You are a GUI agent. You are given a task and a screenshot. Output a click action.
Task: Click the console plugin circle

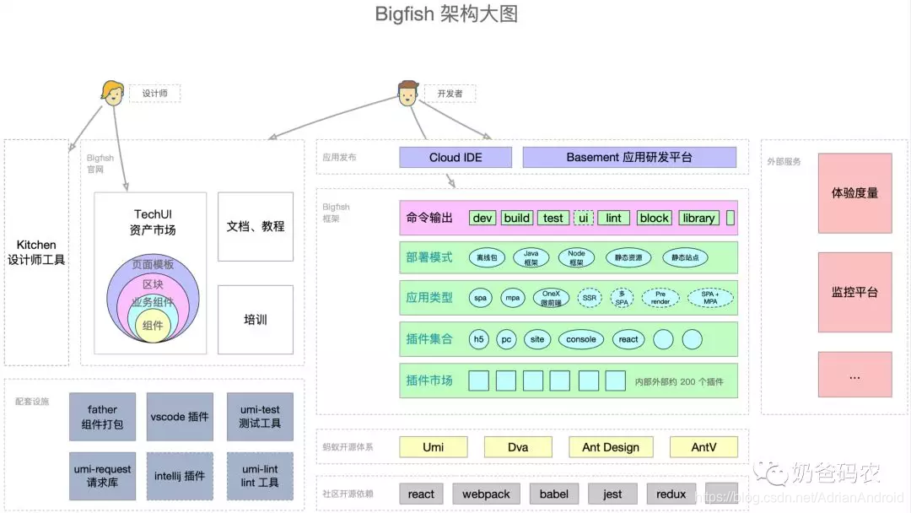(x=580, y=339)
